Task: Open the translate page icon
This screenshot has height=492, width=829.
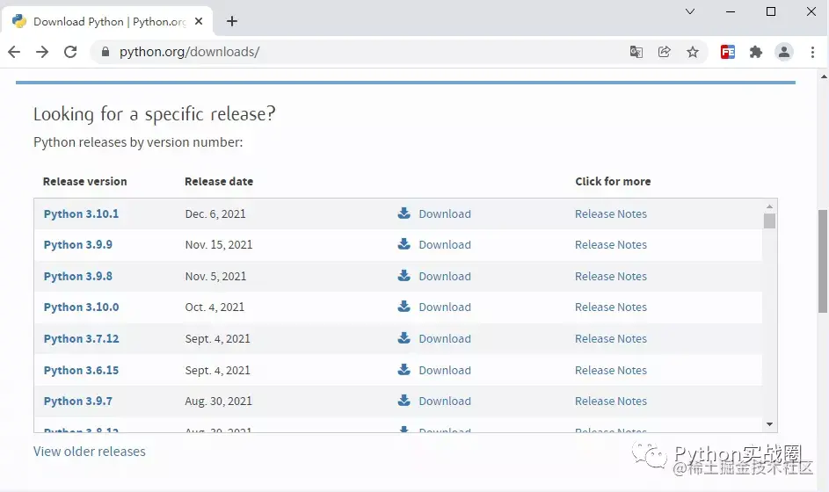Action: (636, 52)
